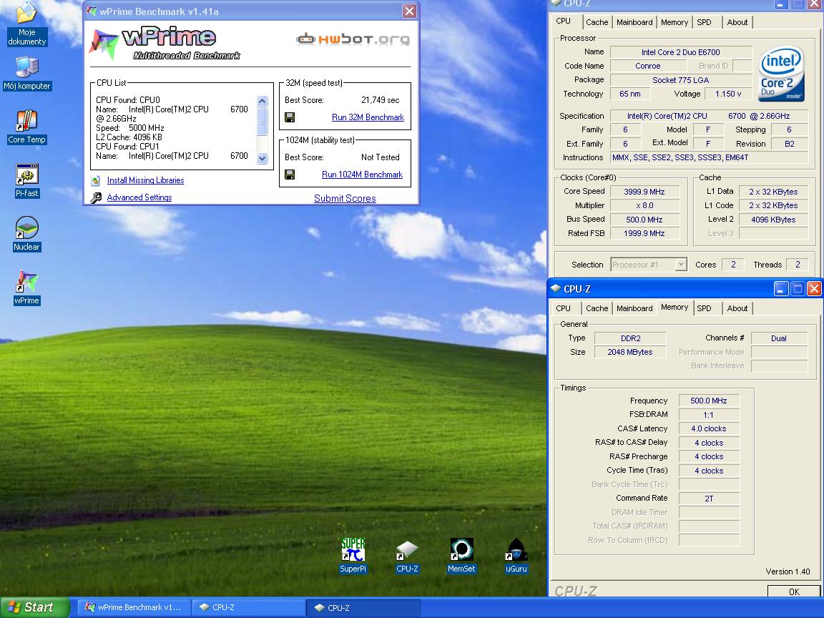
Task: Open Mój komputer desktop icon
Action: [x=26, y=74]
